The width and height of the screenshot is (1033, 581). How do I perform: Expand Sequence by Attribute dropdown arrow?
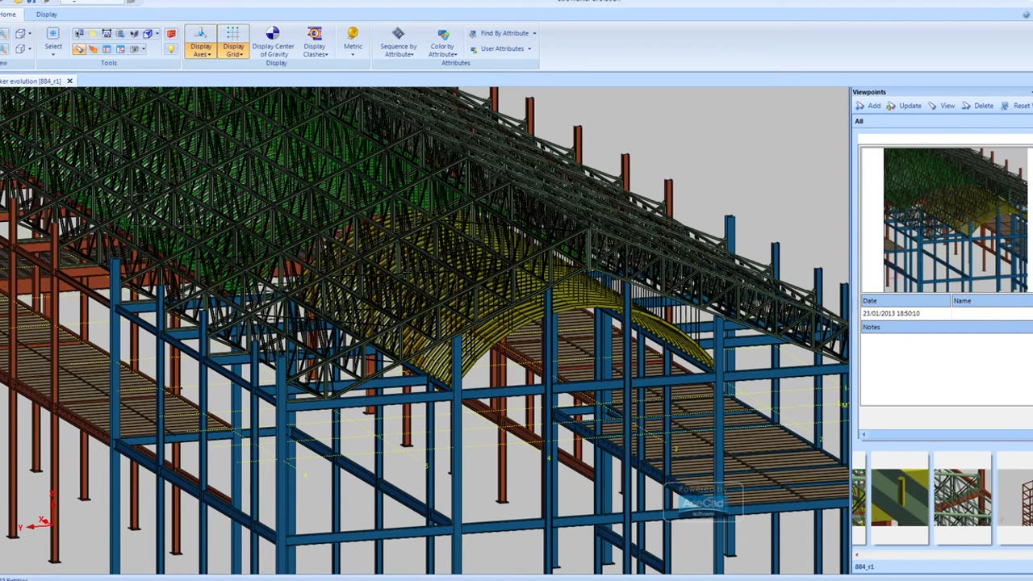[x=412, y=55]
